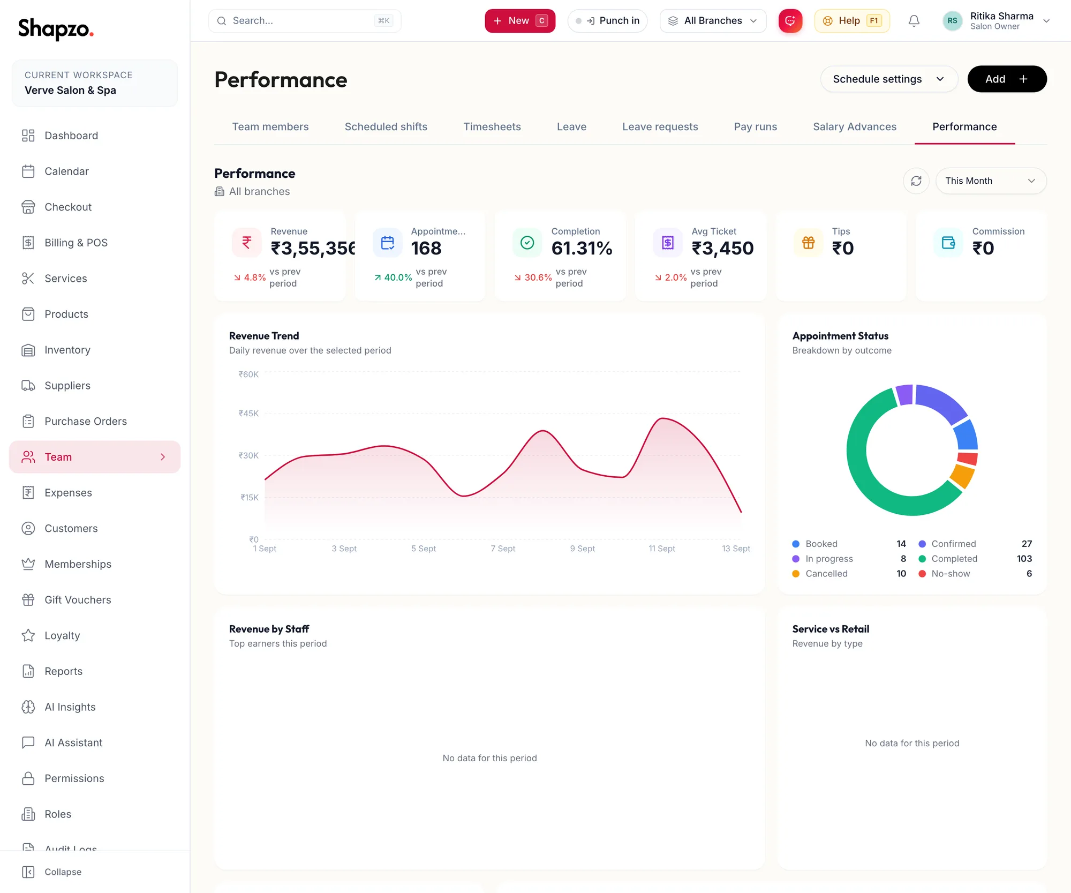Click the Revenue summary card
This screenshot has height=893, width=1071.
coord(280,256)
